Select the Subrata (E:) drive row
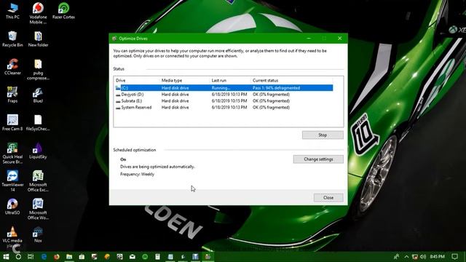Screen dimensions: 466x262 [x=224, y=101]
